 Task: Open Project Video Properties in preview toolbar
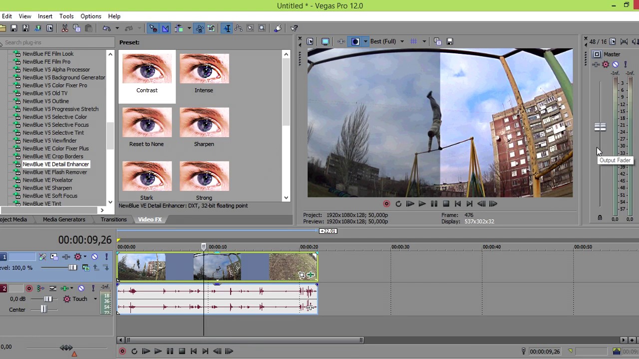tap(310, 41)
